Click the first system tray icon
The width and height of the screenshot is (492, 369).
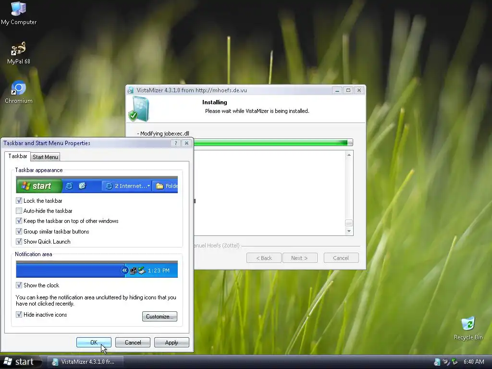437,362
